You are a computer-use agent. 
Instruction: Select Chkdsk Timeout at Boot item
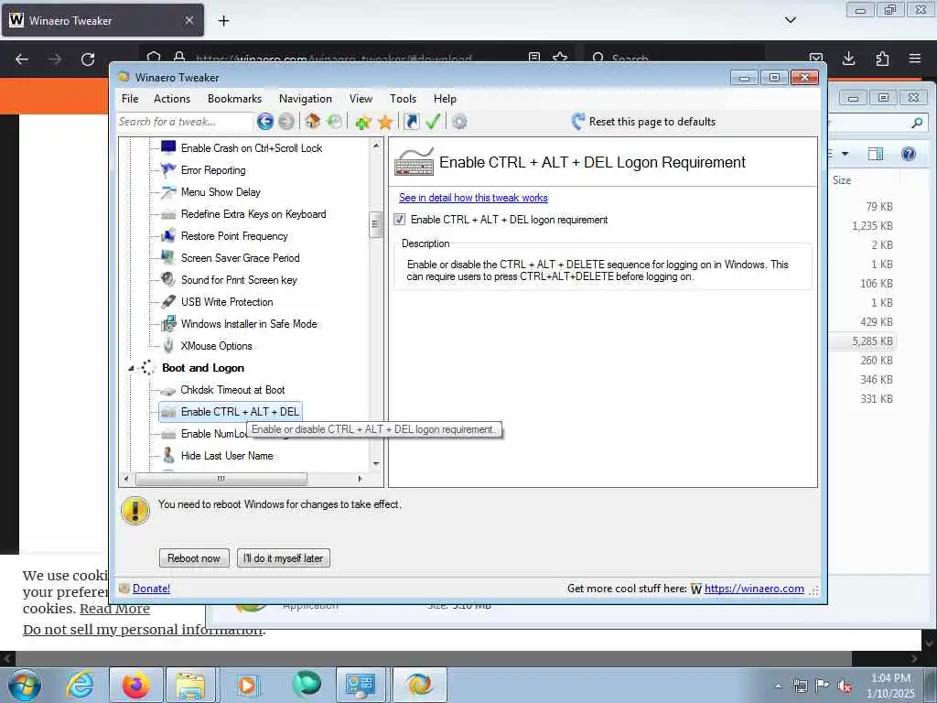(232, 390)
